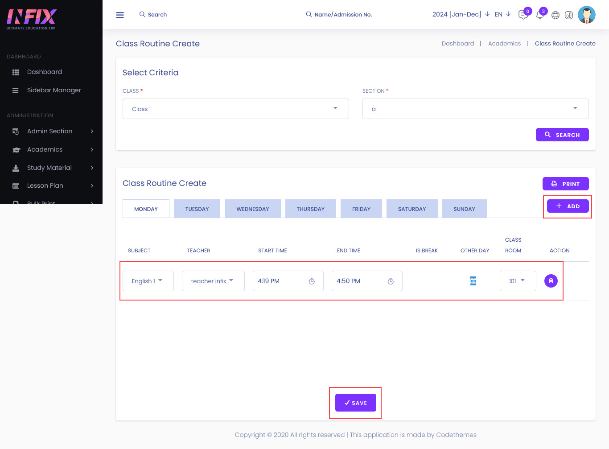This screenshot has height=449, width=609.
Task: Open the chat messages icon
Action: (x=523, y=15)
